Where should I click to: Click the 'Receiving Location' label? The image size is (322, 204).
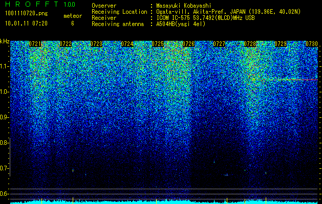pyautogui.click(x=119, y=12)
